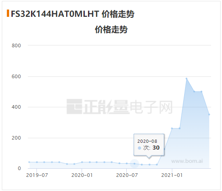Click the blue legend dot in the tooltip
The image size is (222, 191).
coord(139,148)
